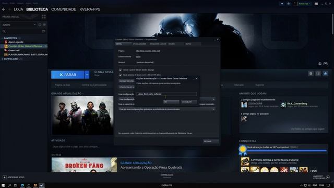Select Counter-Strike: Global Offensive in library
Viewport: 334px width, 188px height.
(26, 46)
